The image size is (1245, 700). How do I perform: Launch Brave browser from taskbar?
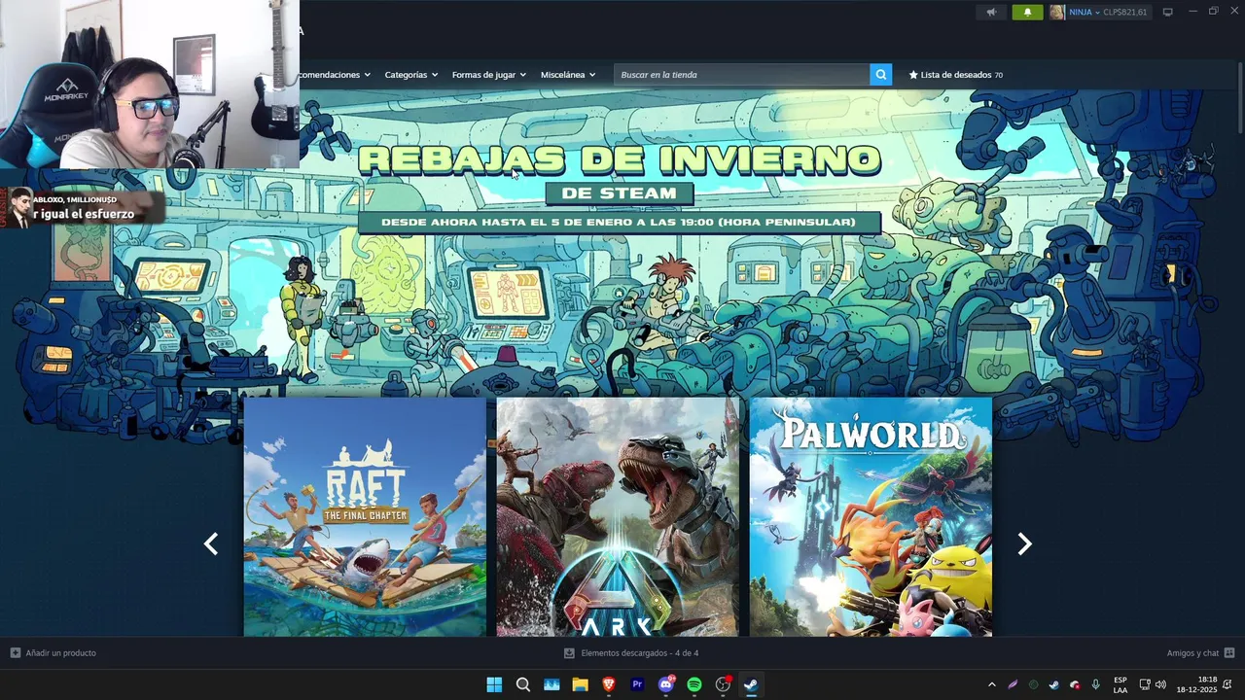(609, 684)
